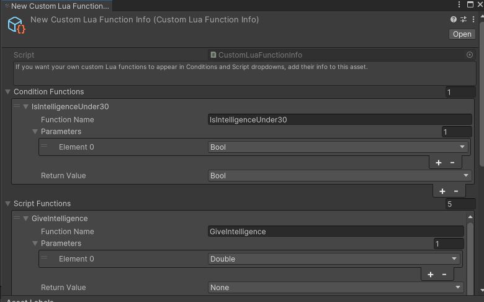Remove the selected condition function entry
The height and width of the screenshot is (302, 484).
click(x=456, y=191)
